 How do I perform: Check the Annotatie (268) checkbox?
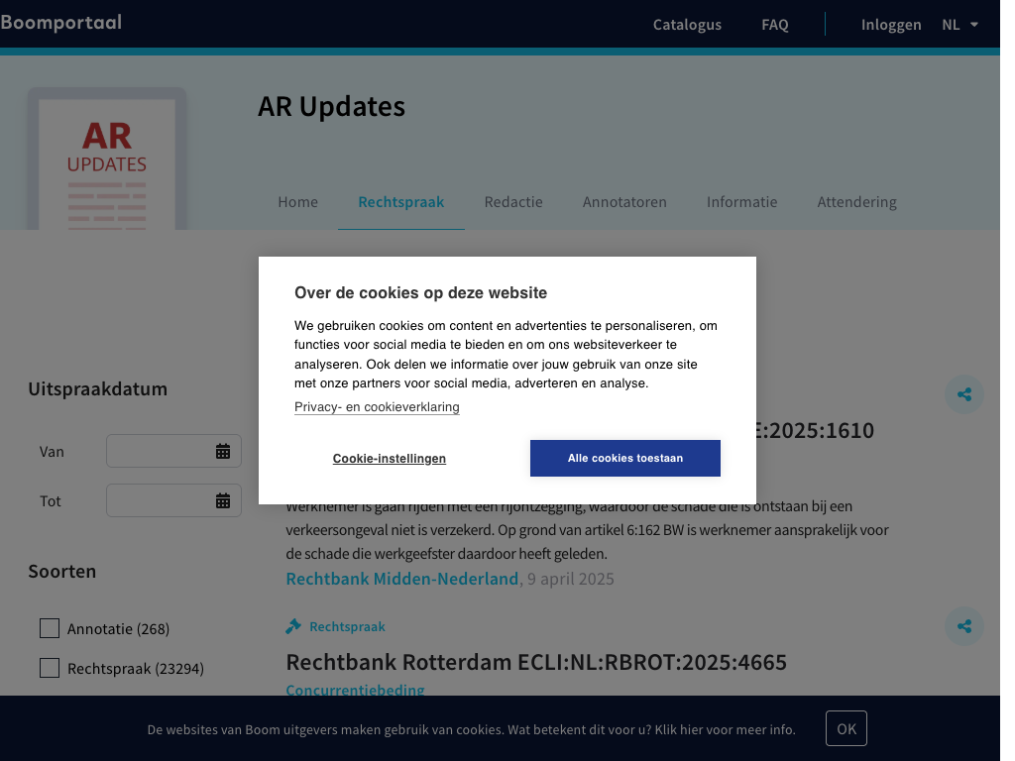pos(50,628)
